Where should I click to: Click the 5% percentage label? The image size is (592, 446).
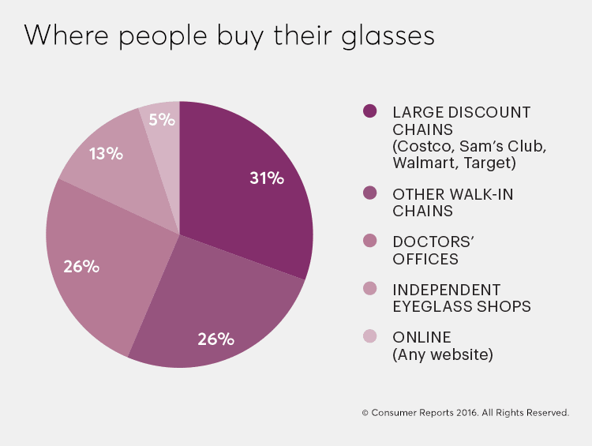coord(162,120)
